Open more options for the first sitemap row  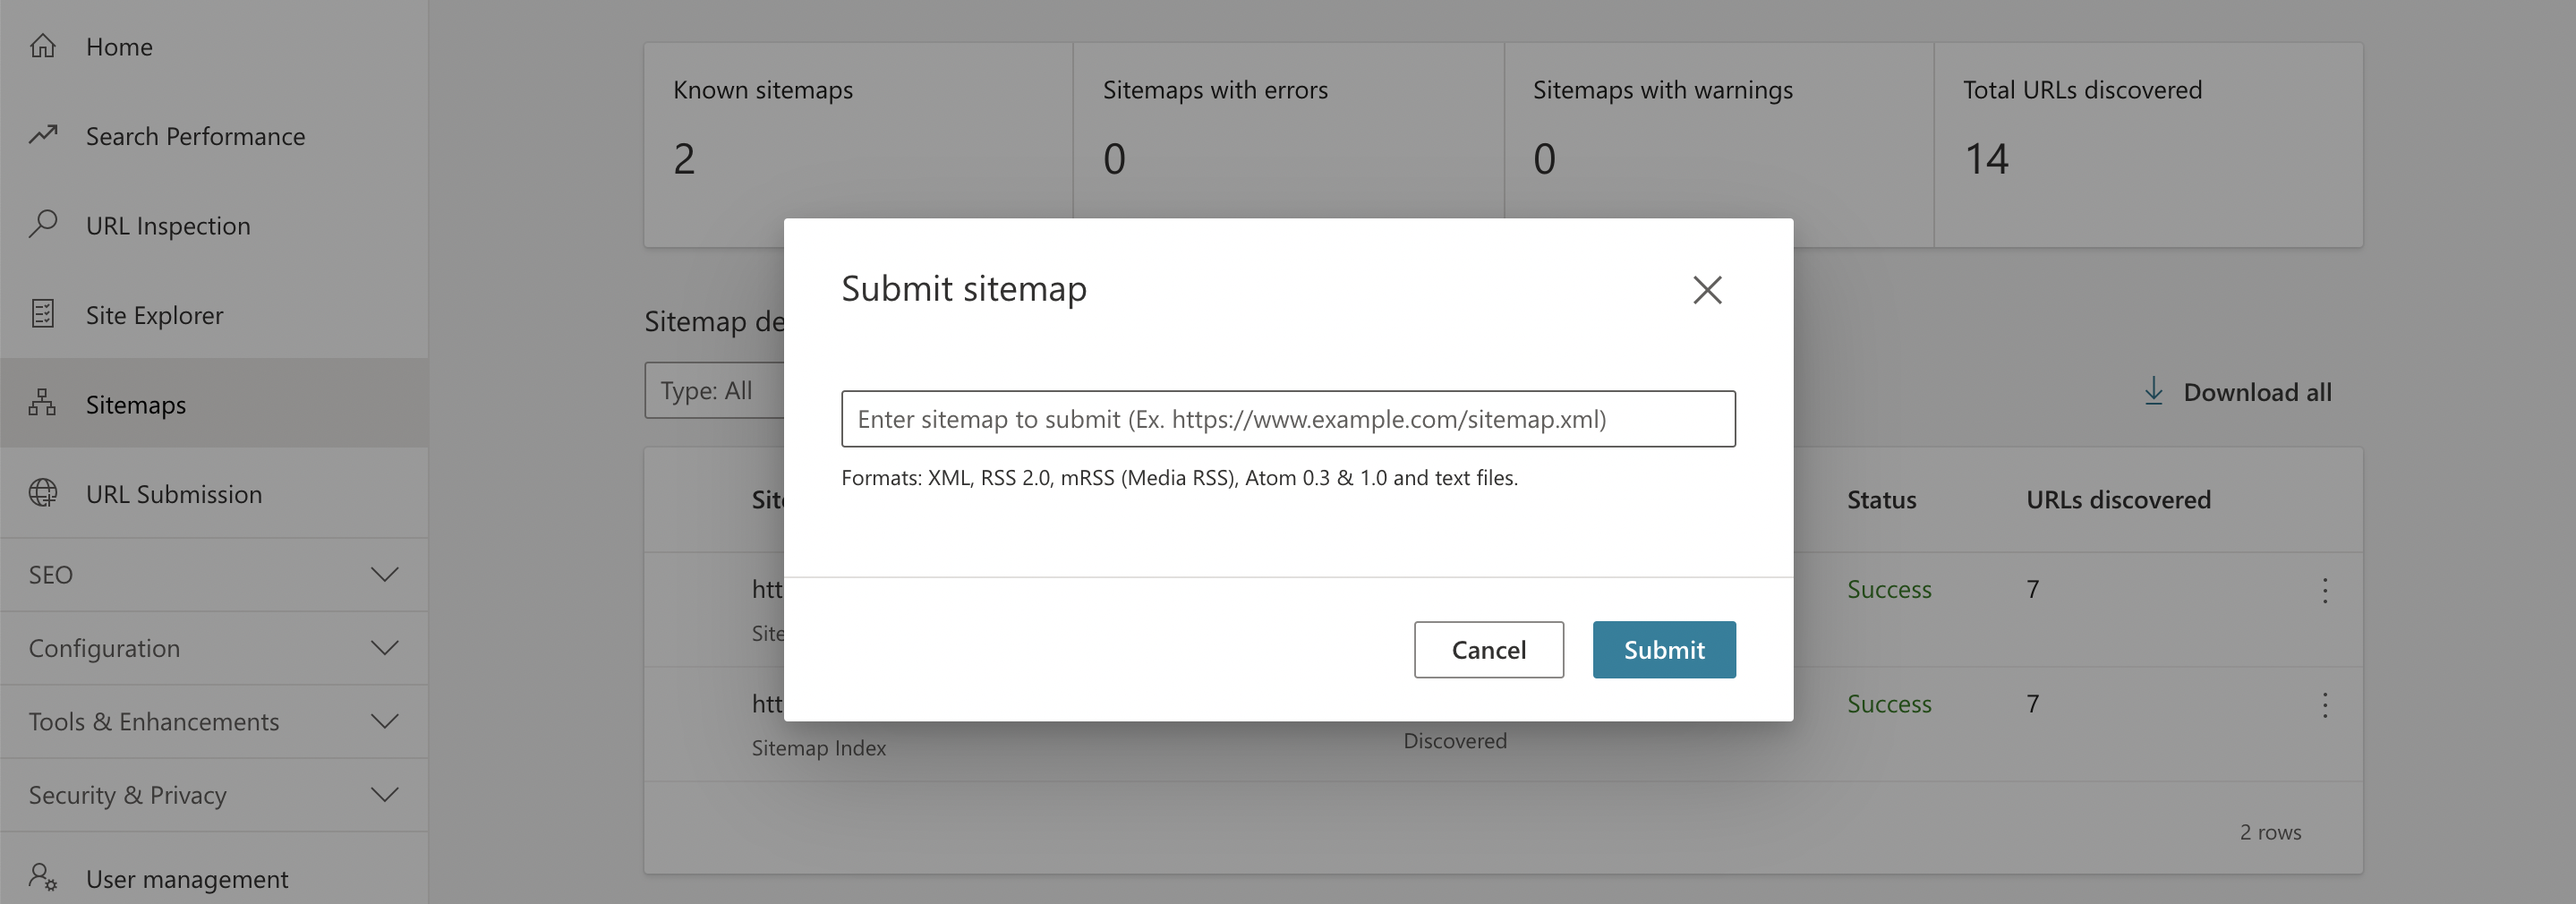point(2325,590)
